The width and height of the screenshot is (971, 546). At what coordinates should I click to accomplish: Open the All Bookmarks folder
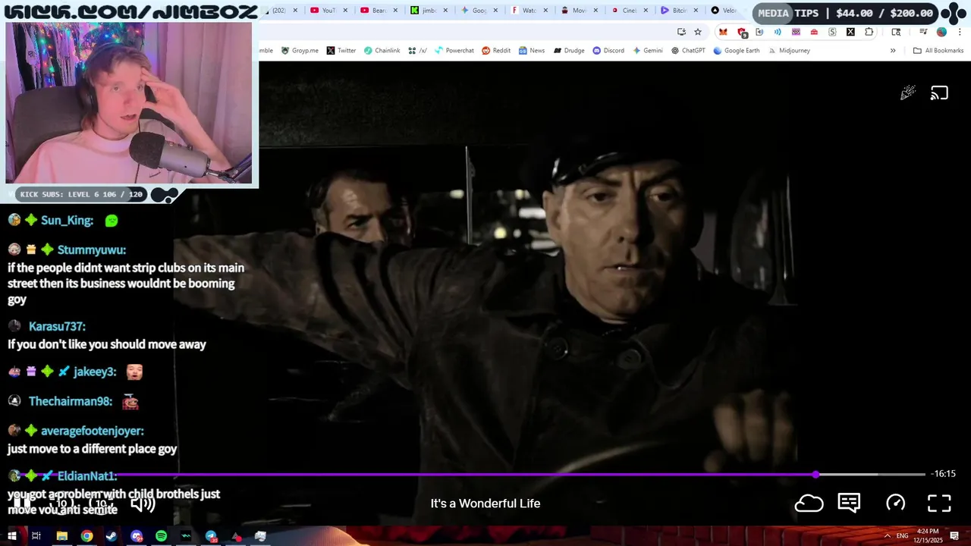point(938,50)
